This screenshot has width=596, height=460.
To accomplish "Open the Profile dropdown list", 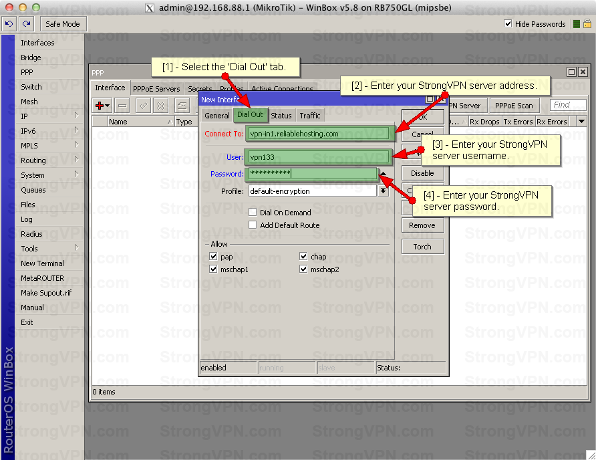I will pyautogui.click(x=384, y=191).
